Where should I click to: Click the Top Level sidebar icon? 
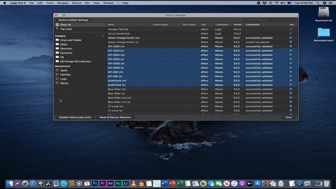pos(57,29)
